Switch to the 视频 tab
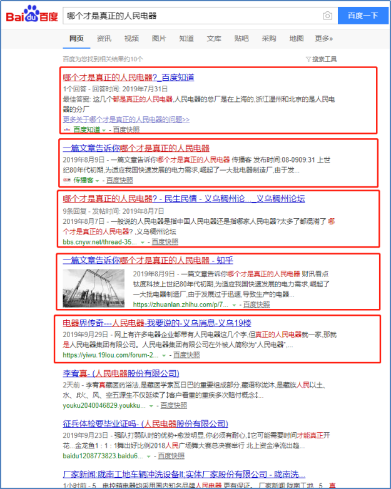The width and height of the screenshot is (391, 489). [x=131, y=38]
